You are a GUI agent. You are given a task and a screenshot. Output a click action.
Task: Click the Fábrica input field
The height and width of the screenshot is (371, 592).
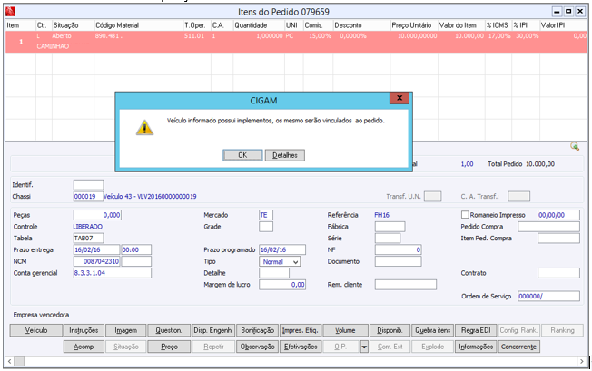pyautogui.click(x=390, y=227)
